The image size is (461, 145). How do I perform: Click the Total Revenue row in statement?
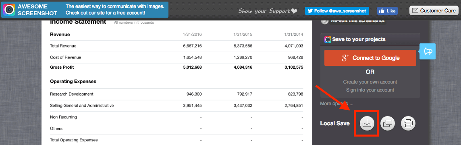177,46
